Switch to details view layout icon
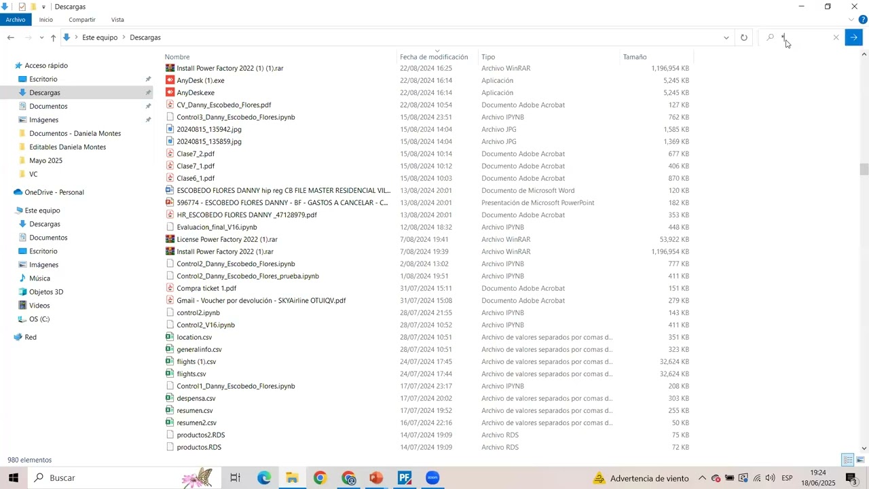This screenshot has height=489, width=869. coord(848,460)
